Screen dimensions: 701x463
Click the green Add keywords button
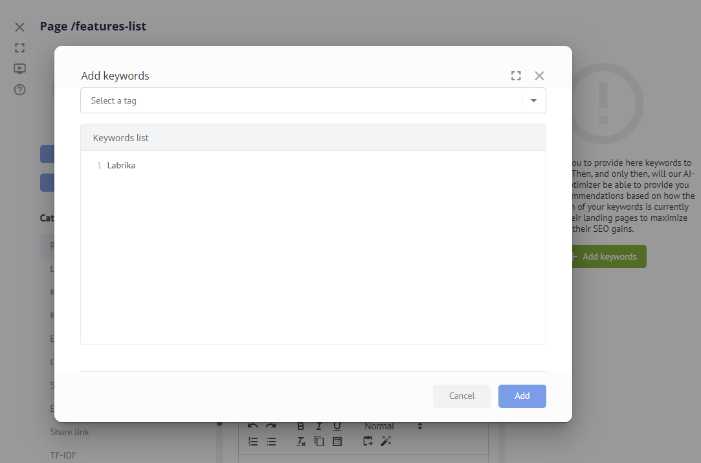[608, 256]
